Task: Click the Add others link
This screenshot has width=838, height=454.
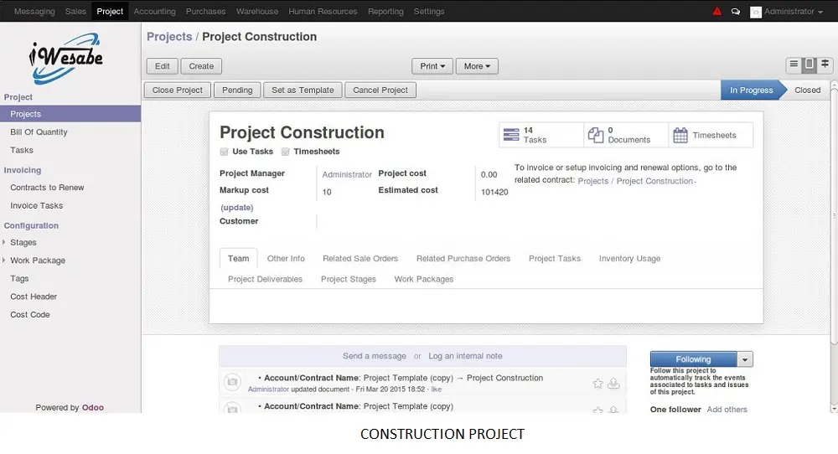Action: pos(727,410)
